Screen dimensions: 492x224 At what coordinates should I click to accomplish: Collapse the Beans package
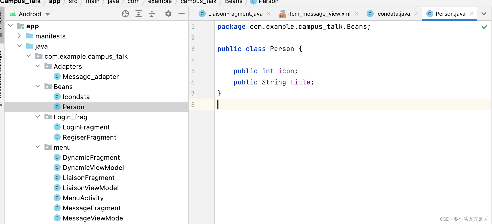(x=38, y=86)
